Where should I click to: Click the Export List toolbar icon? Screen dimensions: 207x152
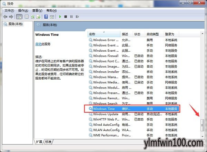tap(38, 17)
